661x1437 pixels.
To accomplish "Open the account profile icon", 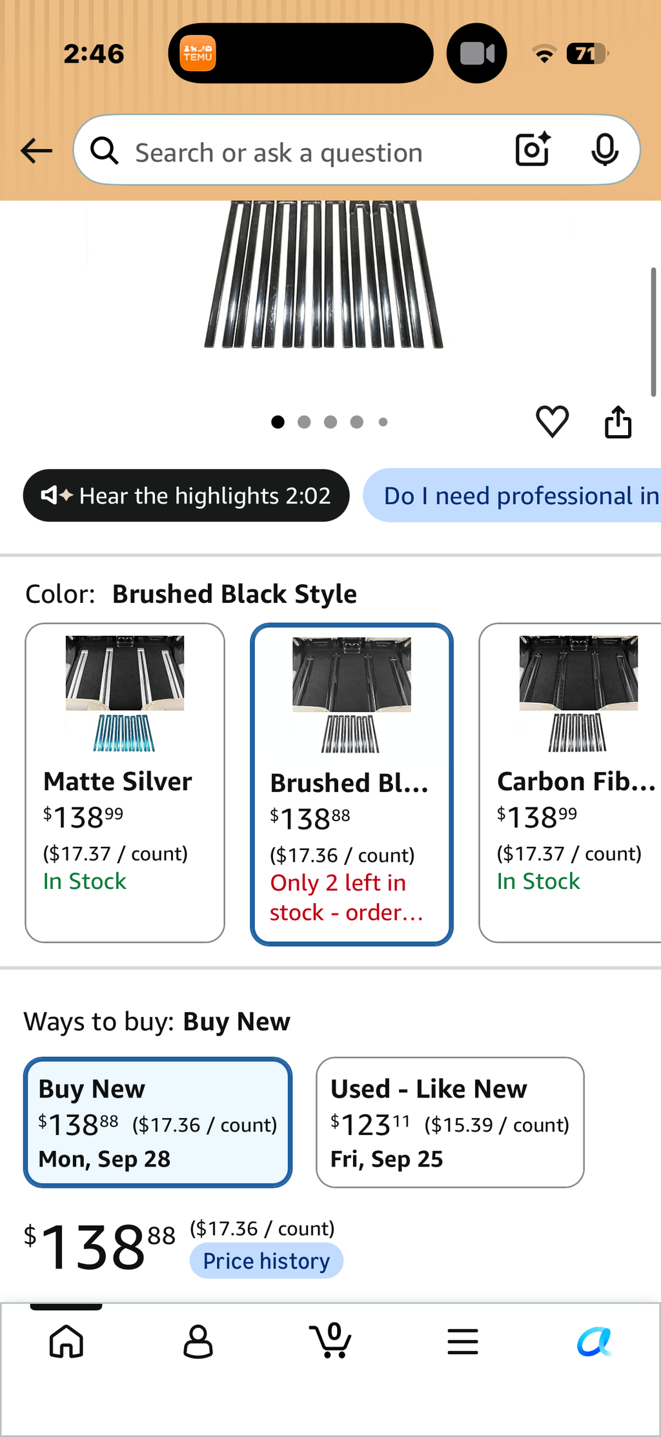I will (198, 1341).
